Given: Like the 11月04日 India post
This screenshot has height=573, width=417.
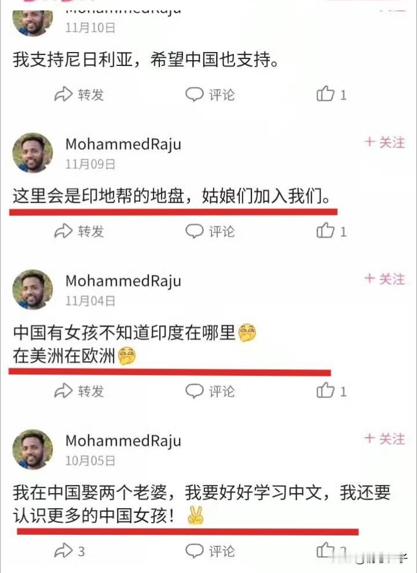Looking at the screenshot, I should coord(331,391).
